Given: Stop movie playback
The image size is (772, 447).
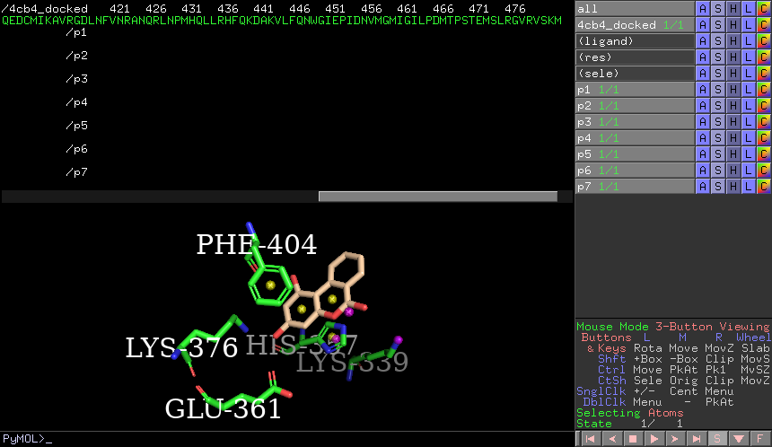Looking at the screenshot, I should (632, 439).
